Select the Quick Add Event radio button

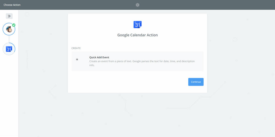tap(77, 59)
